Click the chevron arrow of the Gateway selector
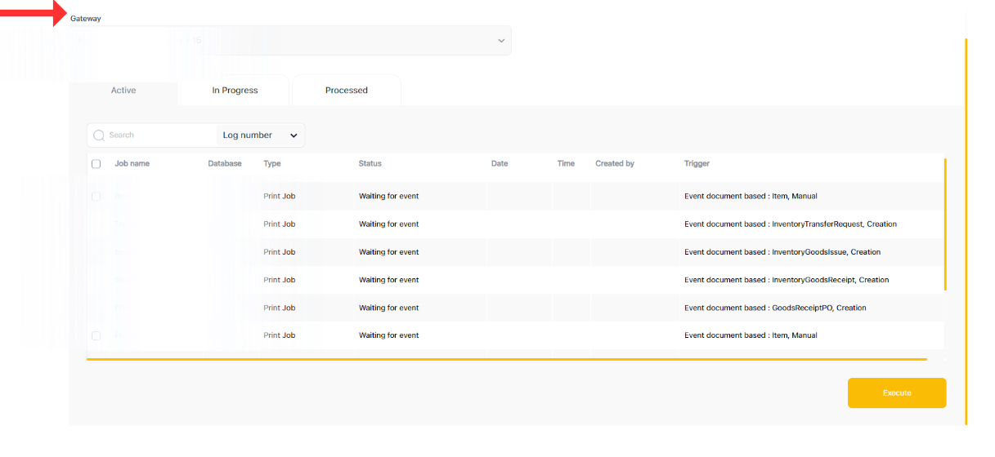 click(501, 41)
